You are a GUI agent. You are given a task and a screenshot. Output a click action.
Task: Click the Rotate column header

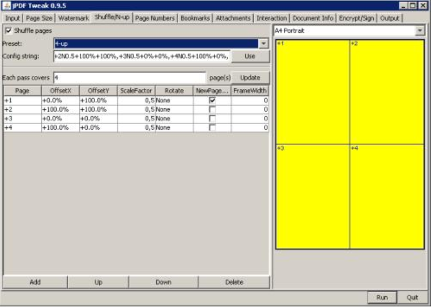pos(174,91)
